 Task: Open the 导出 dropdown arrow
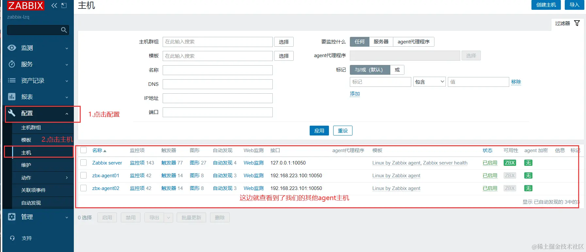click(169, 218)
